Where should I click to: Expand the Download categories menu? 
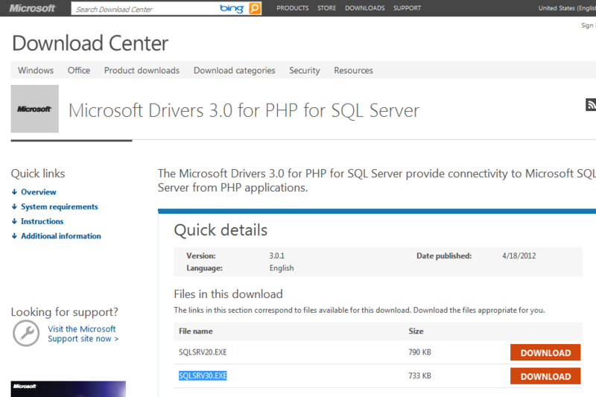234,71
